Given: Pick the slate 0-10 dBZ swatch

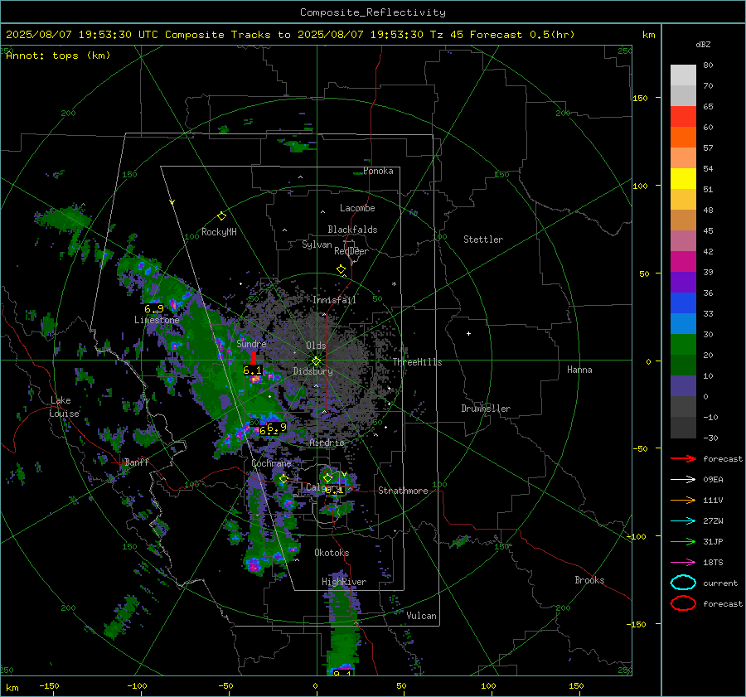Looking at the screenshot, I should pos(683,386).
